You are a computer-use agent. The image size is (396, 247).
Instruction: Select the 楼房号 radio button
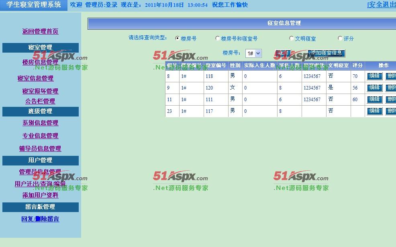[178, 39]
